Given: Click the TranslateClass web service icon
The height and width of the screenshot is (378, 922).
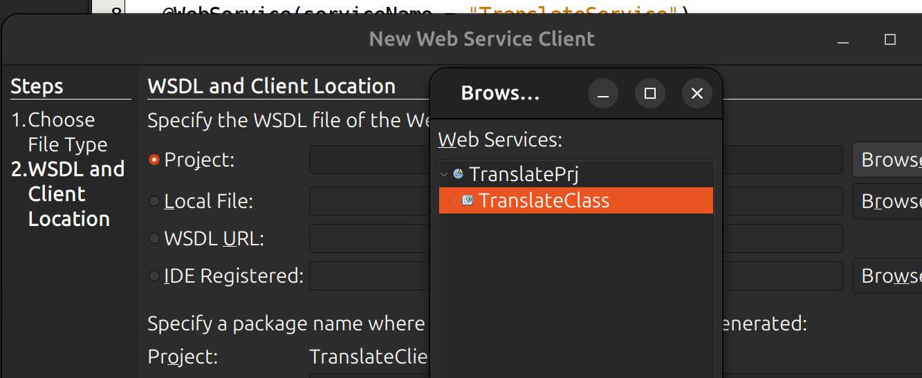Looking at the screenshot, I should pos(468,200).
